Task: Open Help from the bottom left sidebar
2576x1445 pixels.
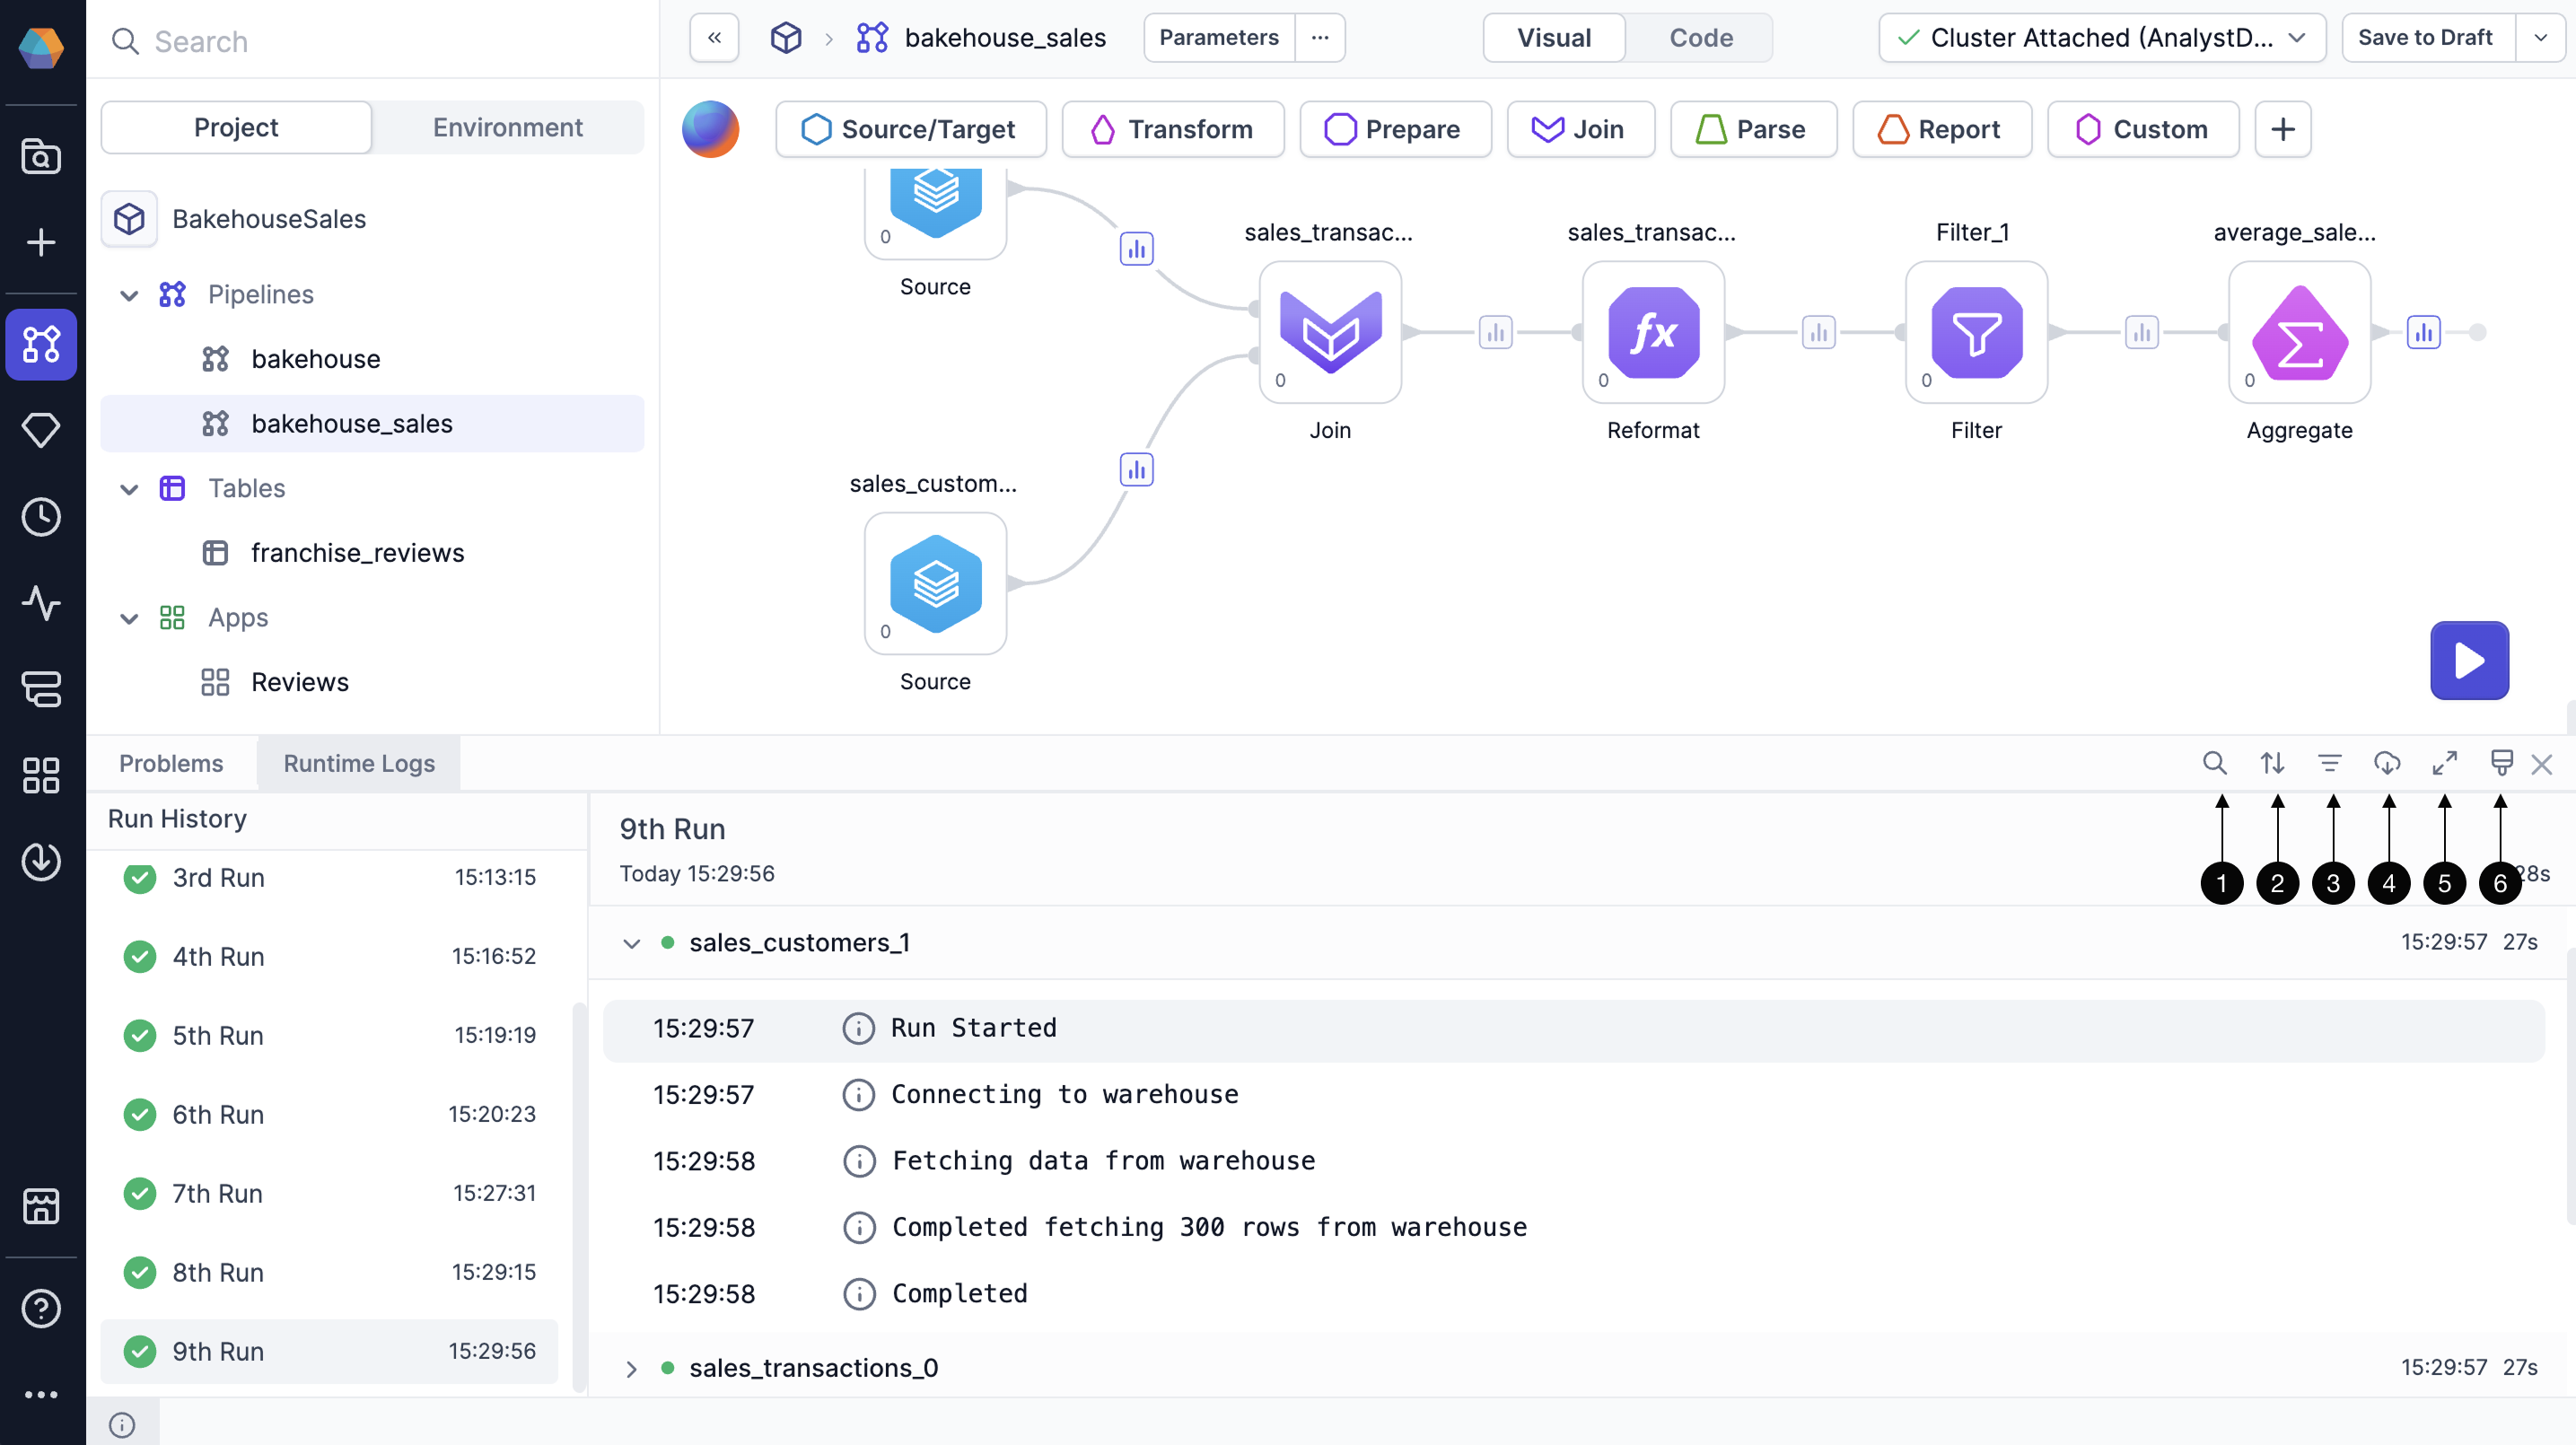Action: pos(41,1307)
